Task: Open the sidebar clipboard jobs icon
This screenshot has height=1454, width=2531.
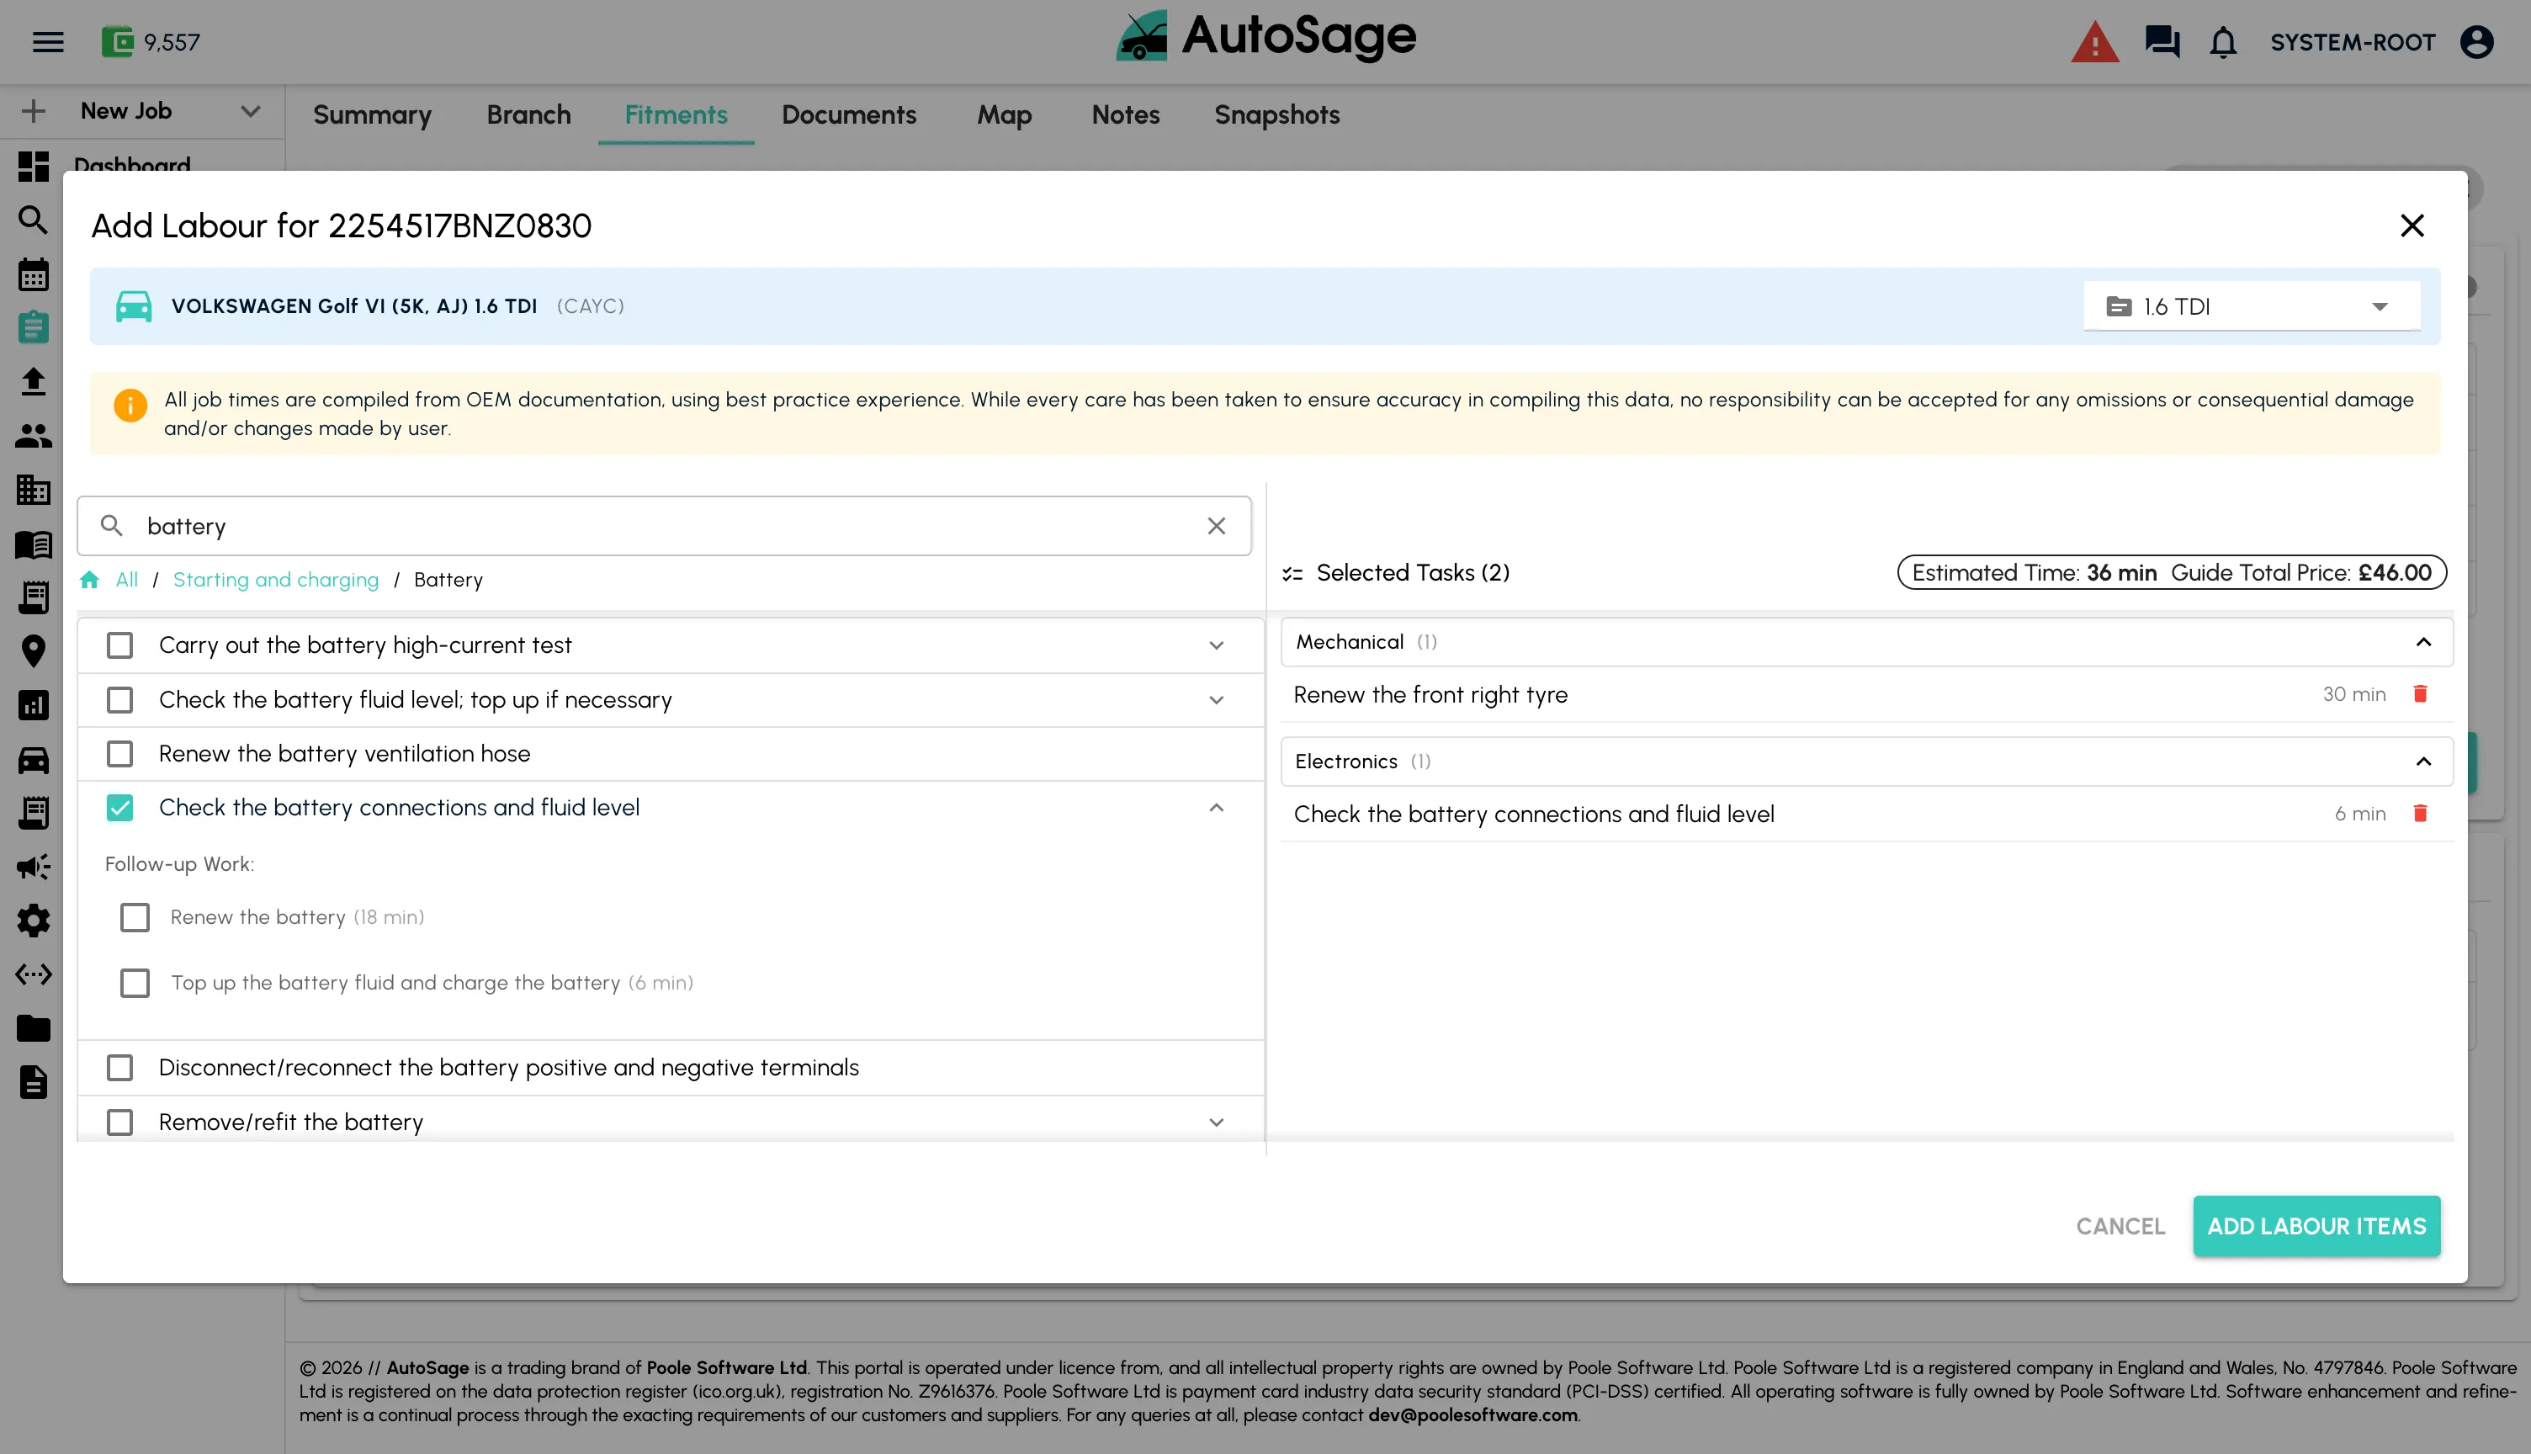Action: click(33, 326)
